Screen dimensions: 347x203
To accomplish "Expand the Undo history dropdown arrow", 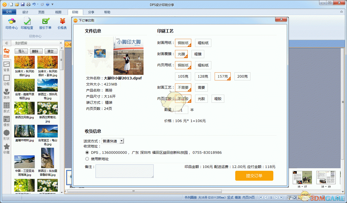I will coord(37,4).
